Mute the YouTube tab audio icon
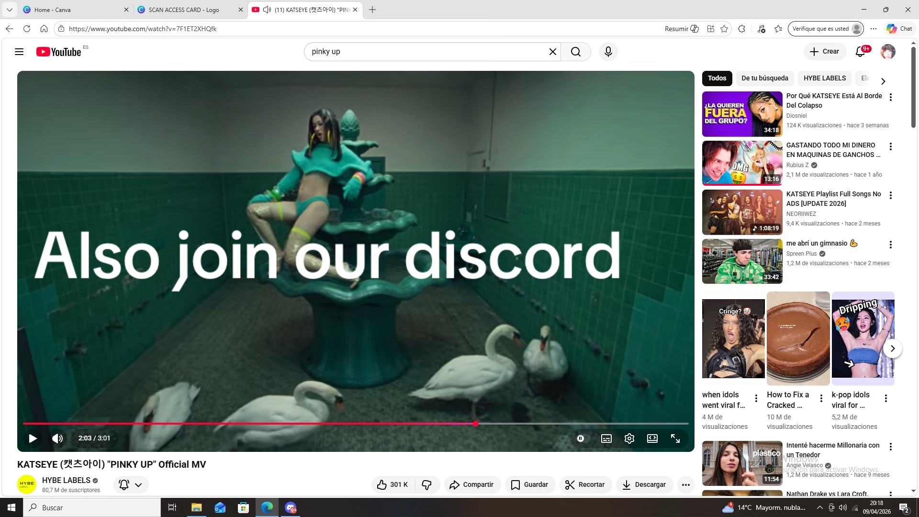This screenshot has height=517, width=919. coord(267,10)
